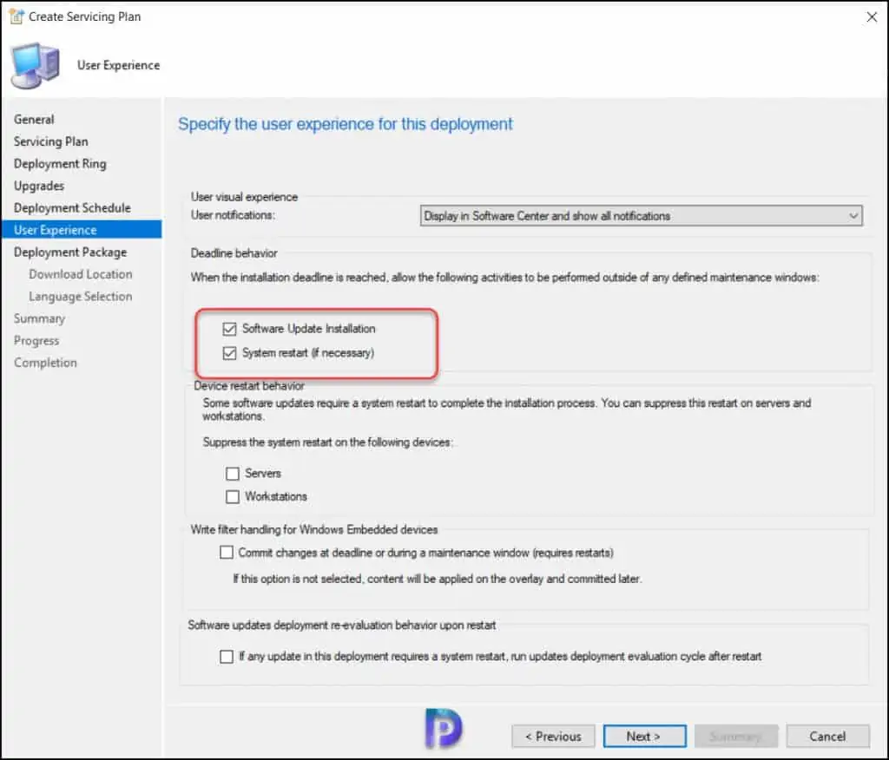This screenshot has width=889, height=760.
Task: Click the greyed-out Summary button
Action: 736,737
